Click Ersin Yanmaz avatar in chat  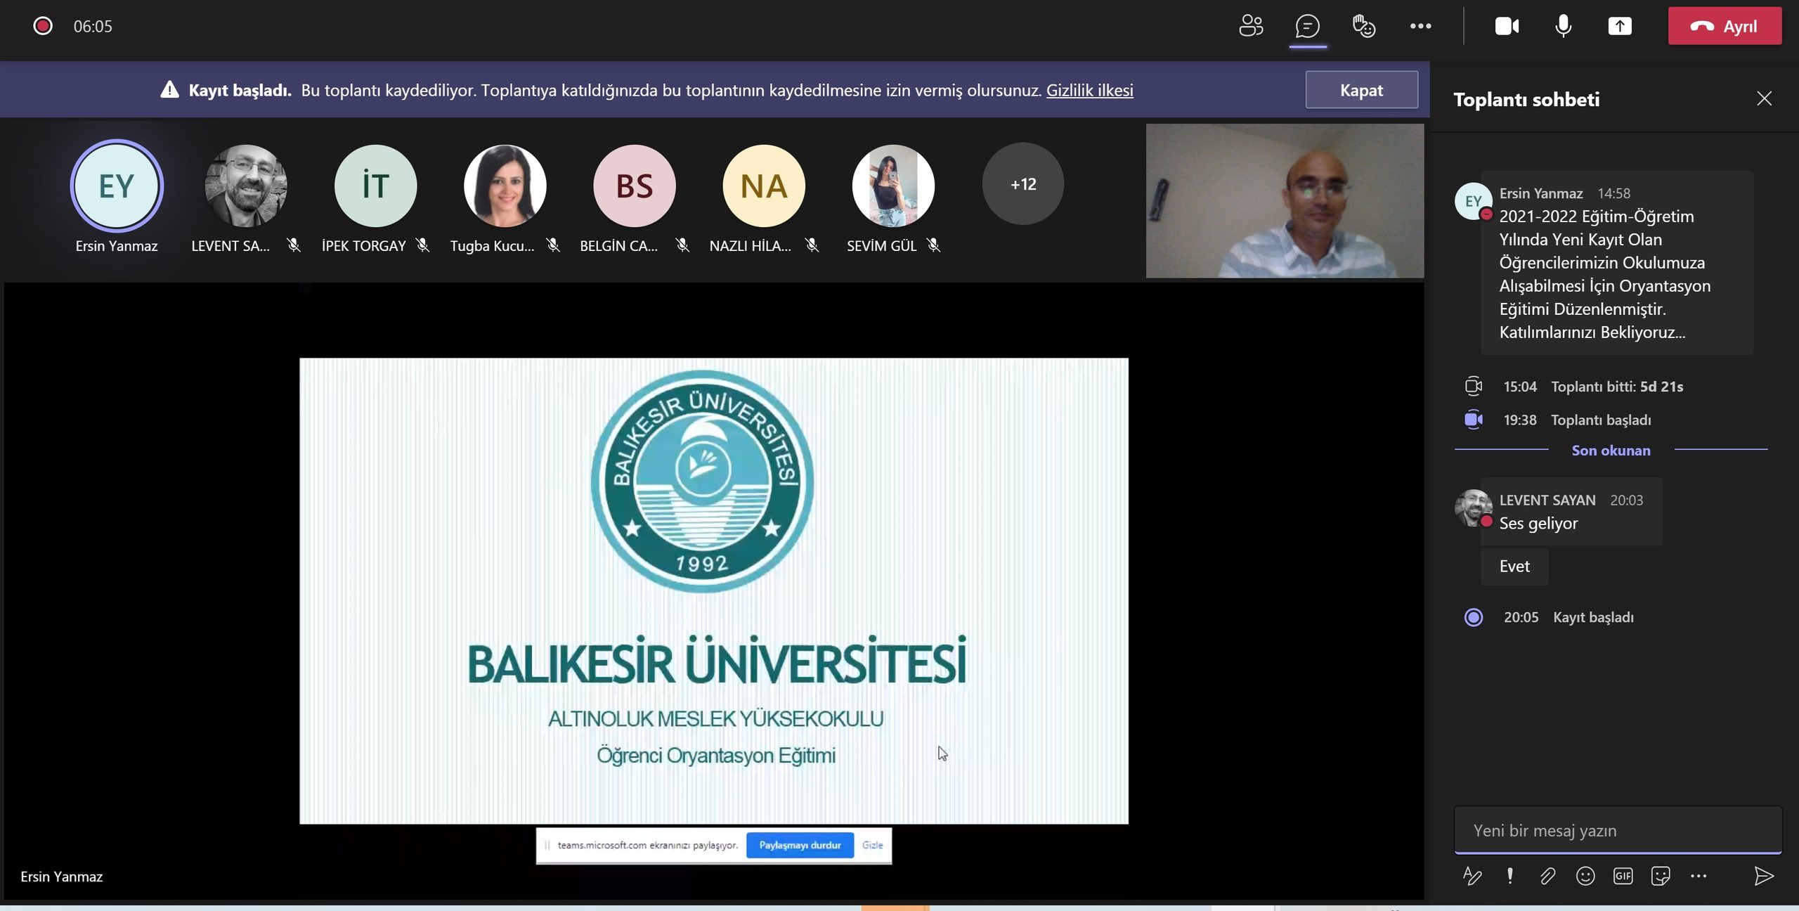click(1473, 201)
